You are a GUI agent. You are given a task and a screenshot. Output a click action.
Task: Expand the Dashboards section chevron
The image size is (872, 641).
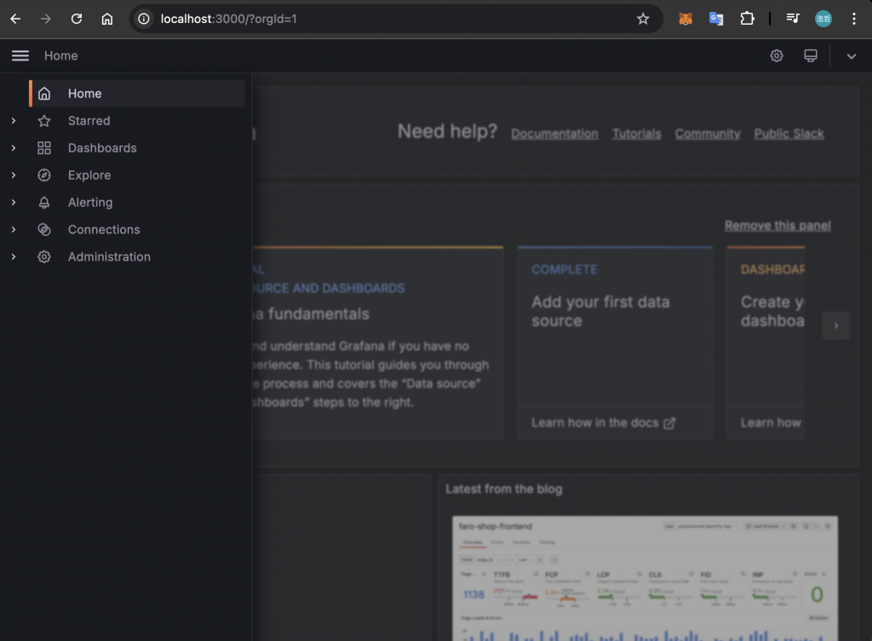coord(14,148)
